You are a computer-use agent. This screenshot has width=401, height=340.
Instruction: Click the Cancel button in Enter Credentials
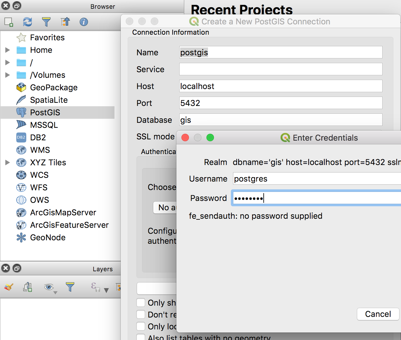tap(378, 314)
